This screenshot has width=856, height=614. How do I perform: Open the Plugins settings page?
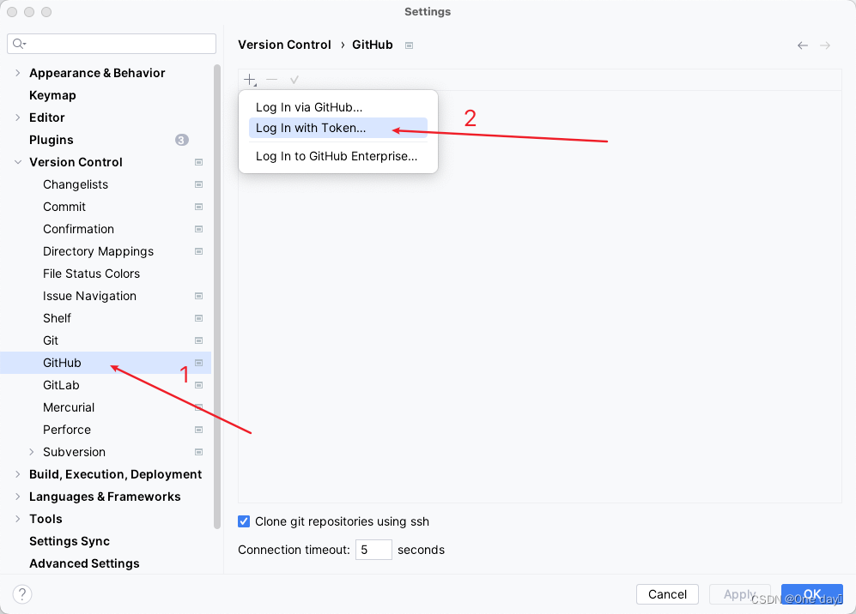click(52, 140)
